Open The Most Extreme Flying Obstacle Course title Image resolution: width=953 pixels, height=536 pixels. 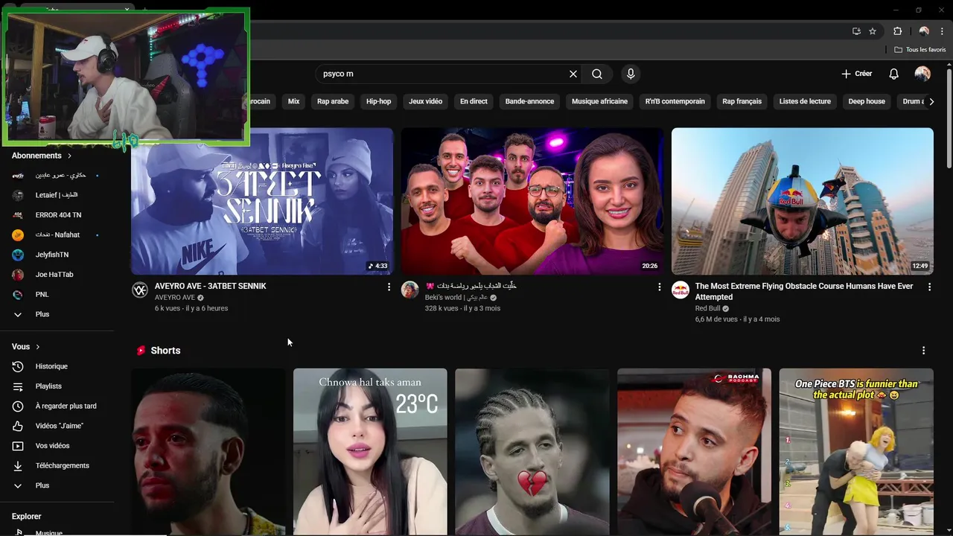point(804,291)
